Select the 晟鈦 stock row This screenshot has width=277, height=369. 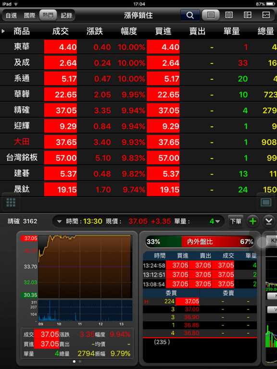(x=138, y=189)
